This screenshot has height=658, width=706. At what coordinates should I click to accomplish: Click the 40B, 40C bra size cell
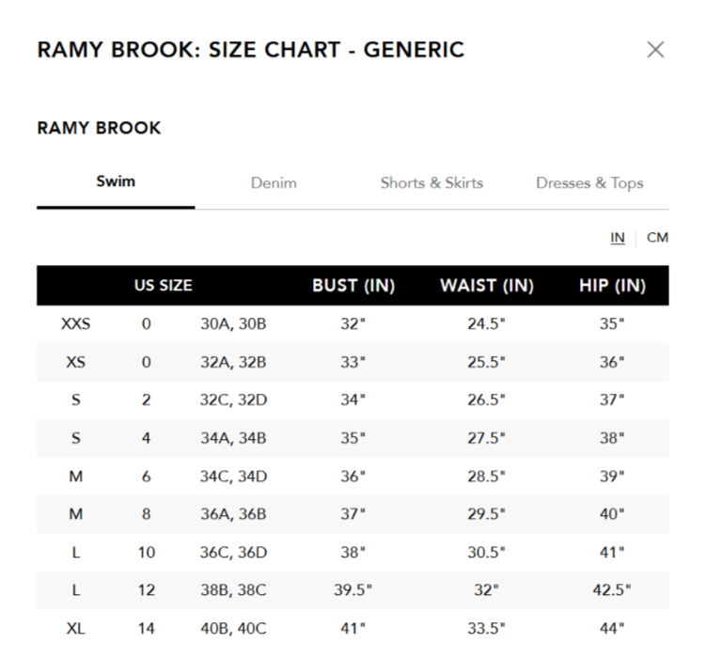(x=233, y=628)
